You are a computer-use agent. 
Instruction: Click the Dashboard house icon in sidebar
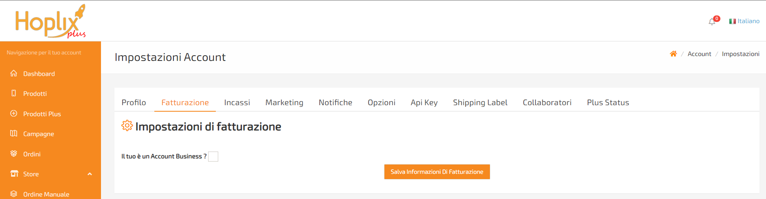14,73
